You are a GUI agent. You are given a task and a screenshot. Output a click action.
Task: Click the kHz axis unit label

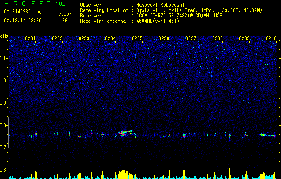4,36
